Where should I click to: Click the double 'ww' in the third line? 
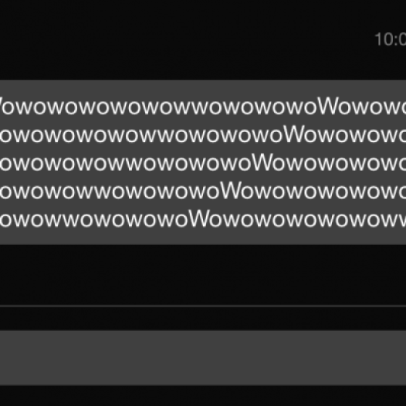click(x=127, y=165)
